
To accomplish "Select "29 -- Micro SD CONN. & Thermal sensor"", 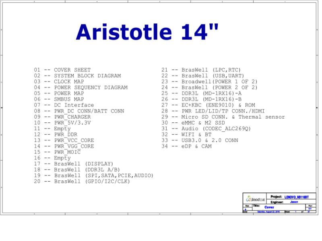I will tap(223, 117).
